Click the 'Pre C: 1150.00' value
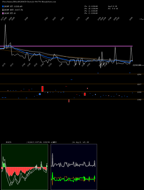 click(91, 13)
